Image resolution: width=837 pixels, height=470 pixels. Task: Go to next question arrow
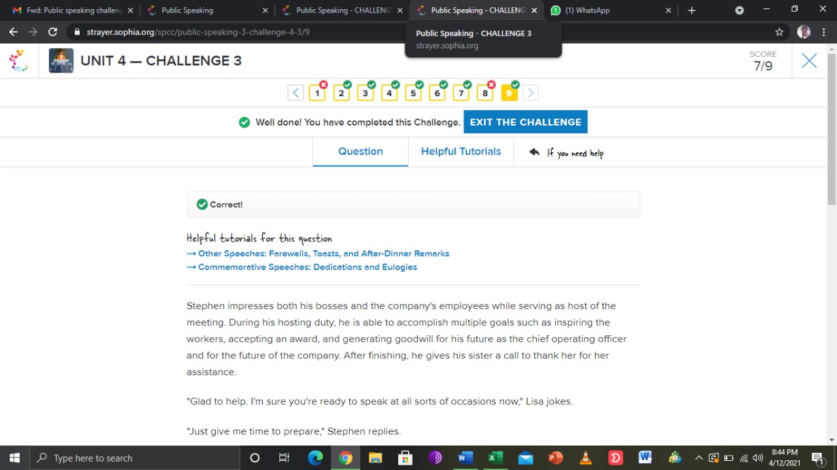click(x=530, y=93)
